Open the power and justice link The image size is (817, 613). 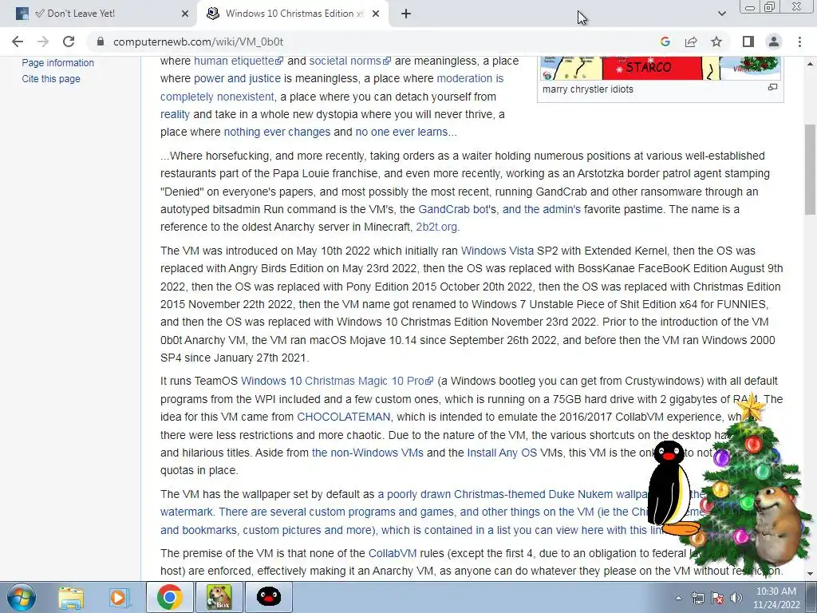pyautogui.click(x=237, y=78)
